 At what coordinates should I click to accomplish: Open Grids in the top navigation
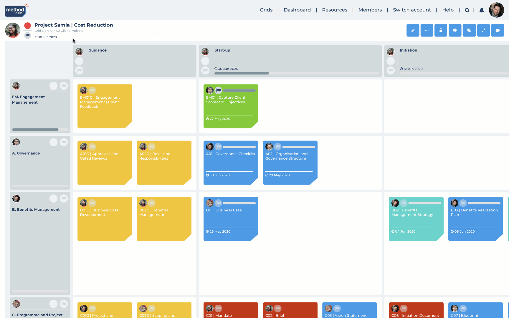pos(266,10)
